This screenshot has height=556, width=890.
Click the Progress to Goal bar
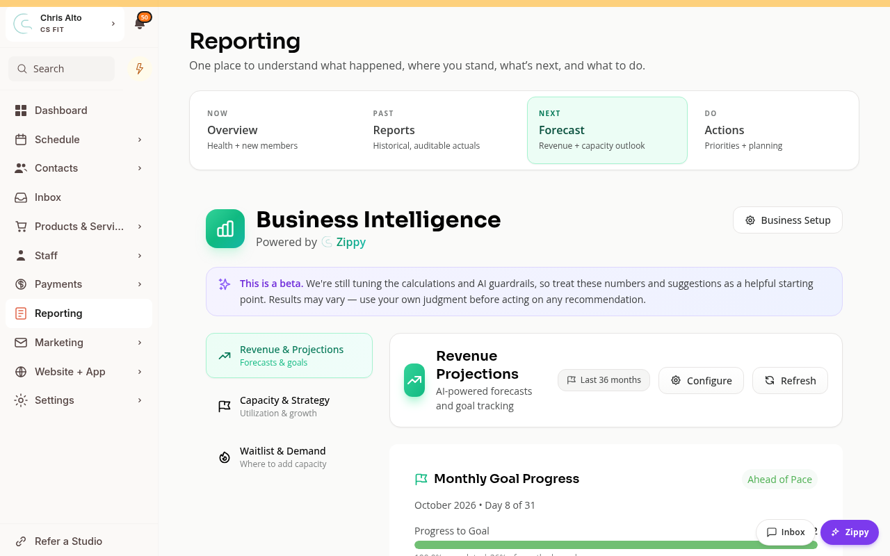coord(616,545)
